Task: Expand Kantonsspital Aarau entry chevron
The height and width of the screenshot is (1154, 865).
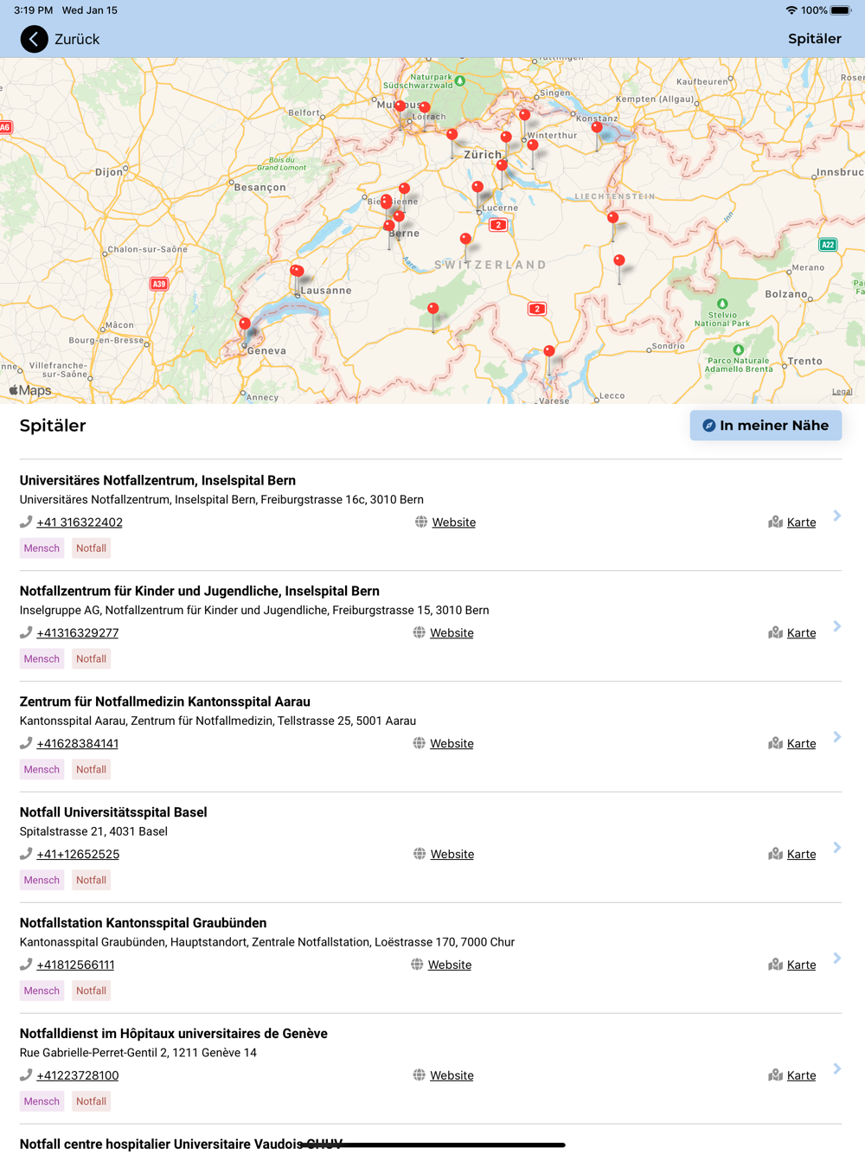Action: (837, 737)
